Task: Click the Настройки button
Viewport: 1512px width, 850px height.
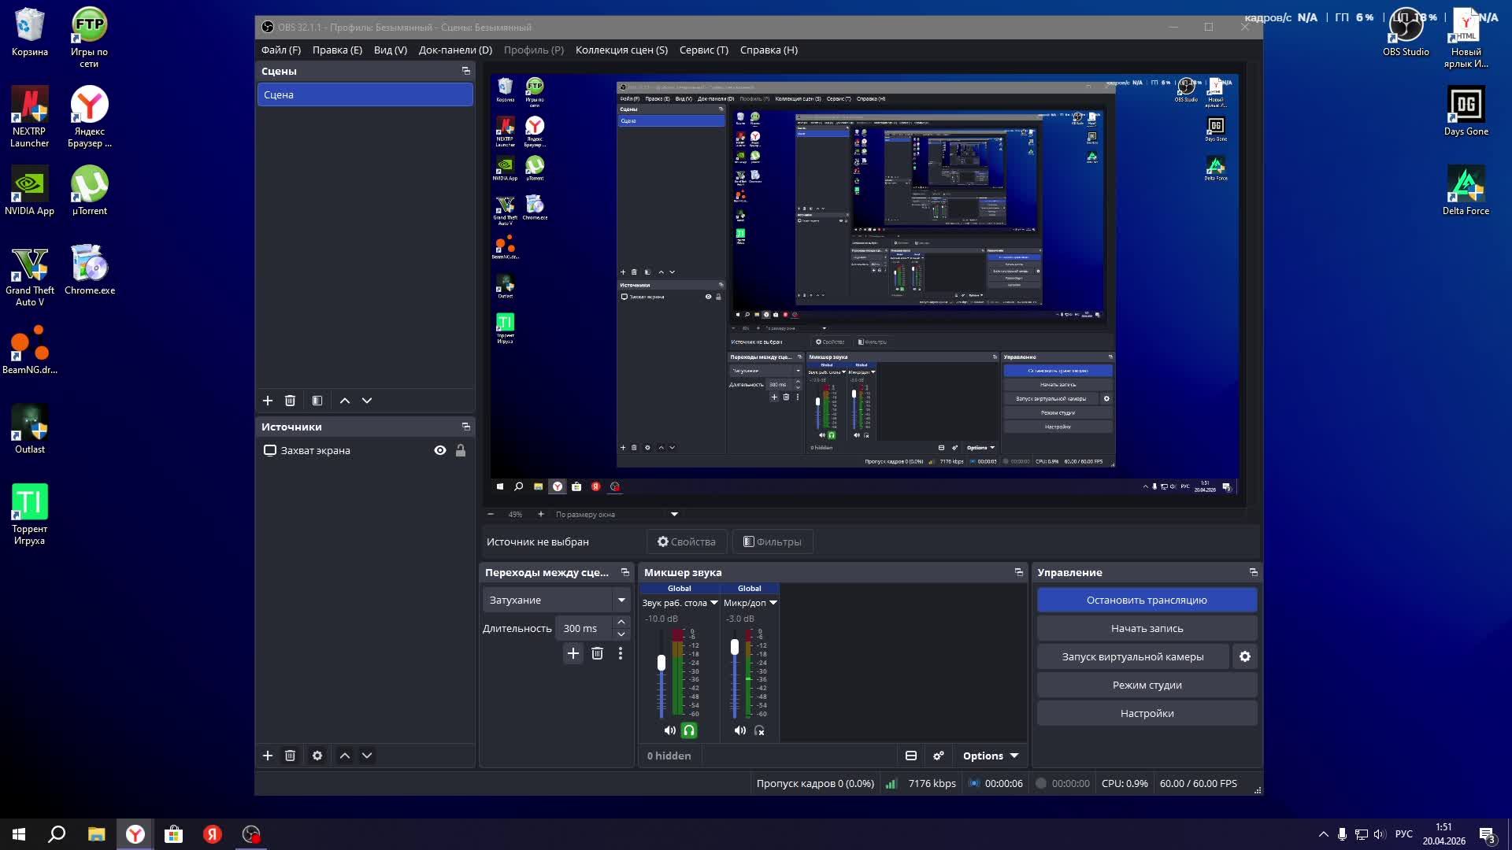Action: coord(1147,713)
